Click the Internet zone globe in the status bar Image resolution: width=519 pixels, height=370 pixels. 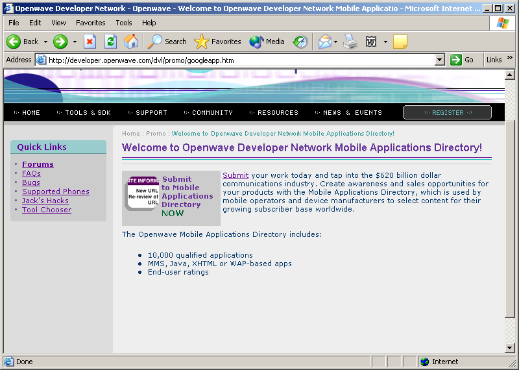pos(424,362)
